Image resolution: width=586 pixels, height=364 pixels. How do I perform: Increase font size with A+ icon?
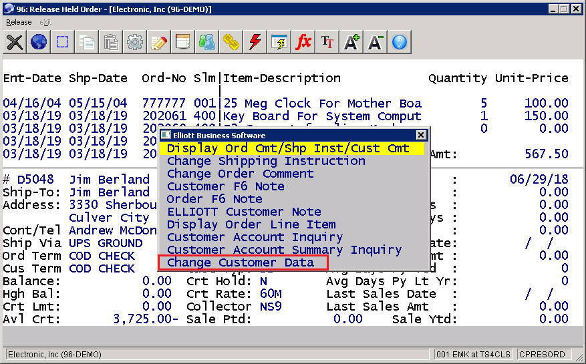click(x=351, y=42)
